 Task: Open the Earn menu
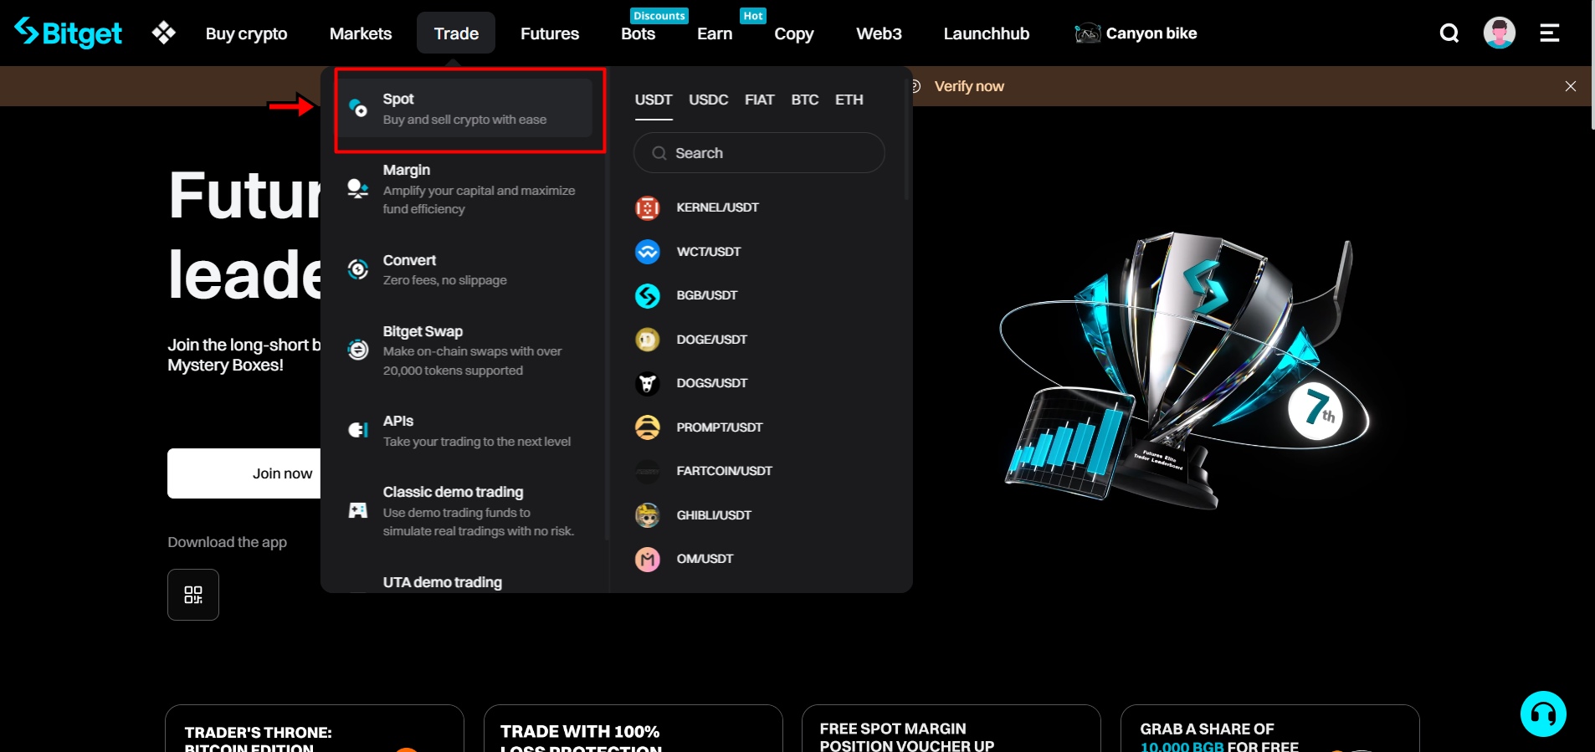pos(715,33)
